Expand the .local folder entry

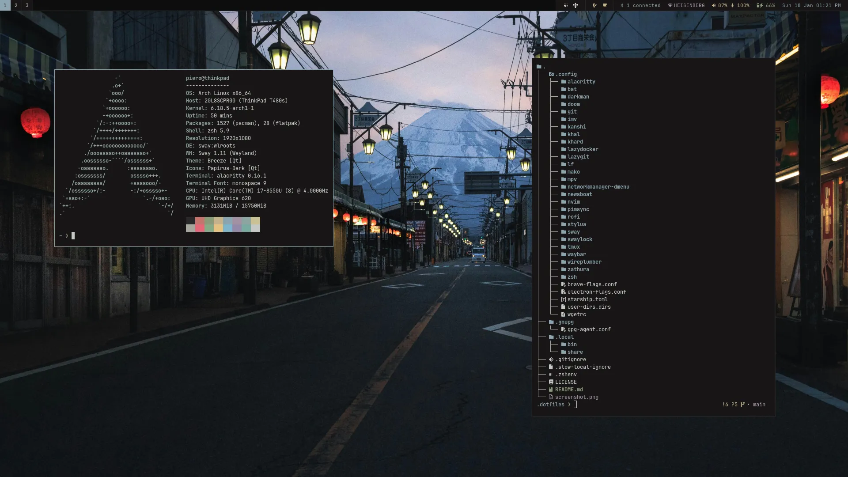552,337
